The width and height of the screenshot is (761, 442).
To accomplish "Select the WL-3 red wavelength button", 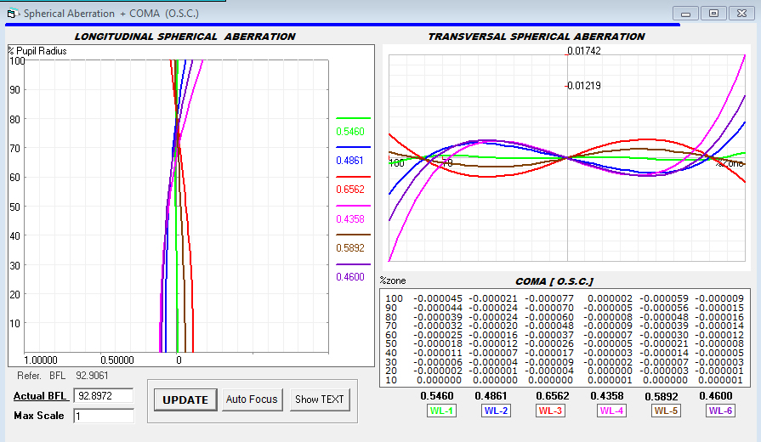I will 550,411.
